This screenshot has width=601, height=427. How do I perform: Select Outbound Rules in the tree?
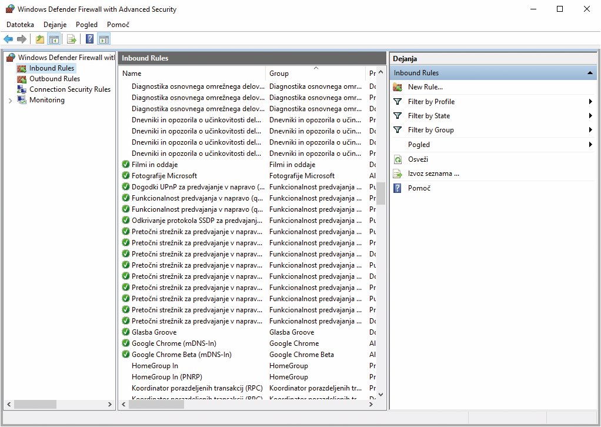(55, 79)
